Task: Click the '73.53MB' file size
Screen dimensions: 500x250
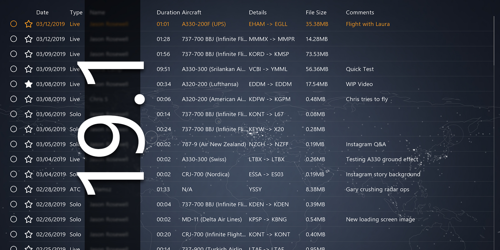Action: coord(317,54)
